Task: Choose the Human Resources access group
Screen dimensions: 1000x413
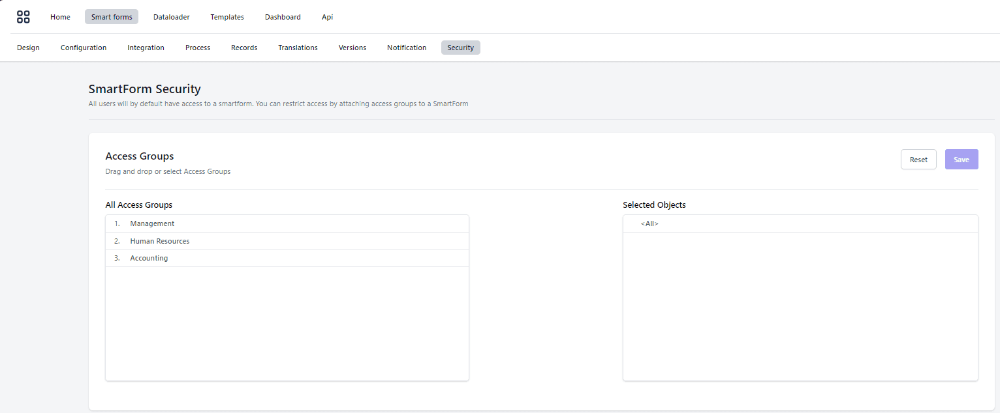Action: pyautogui.click(x=160, y=241)
